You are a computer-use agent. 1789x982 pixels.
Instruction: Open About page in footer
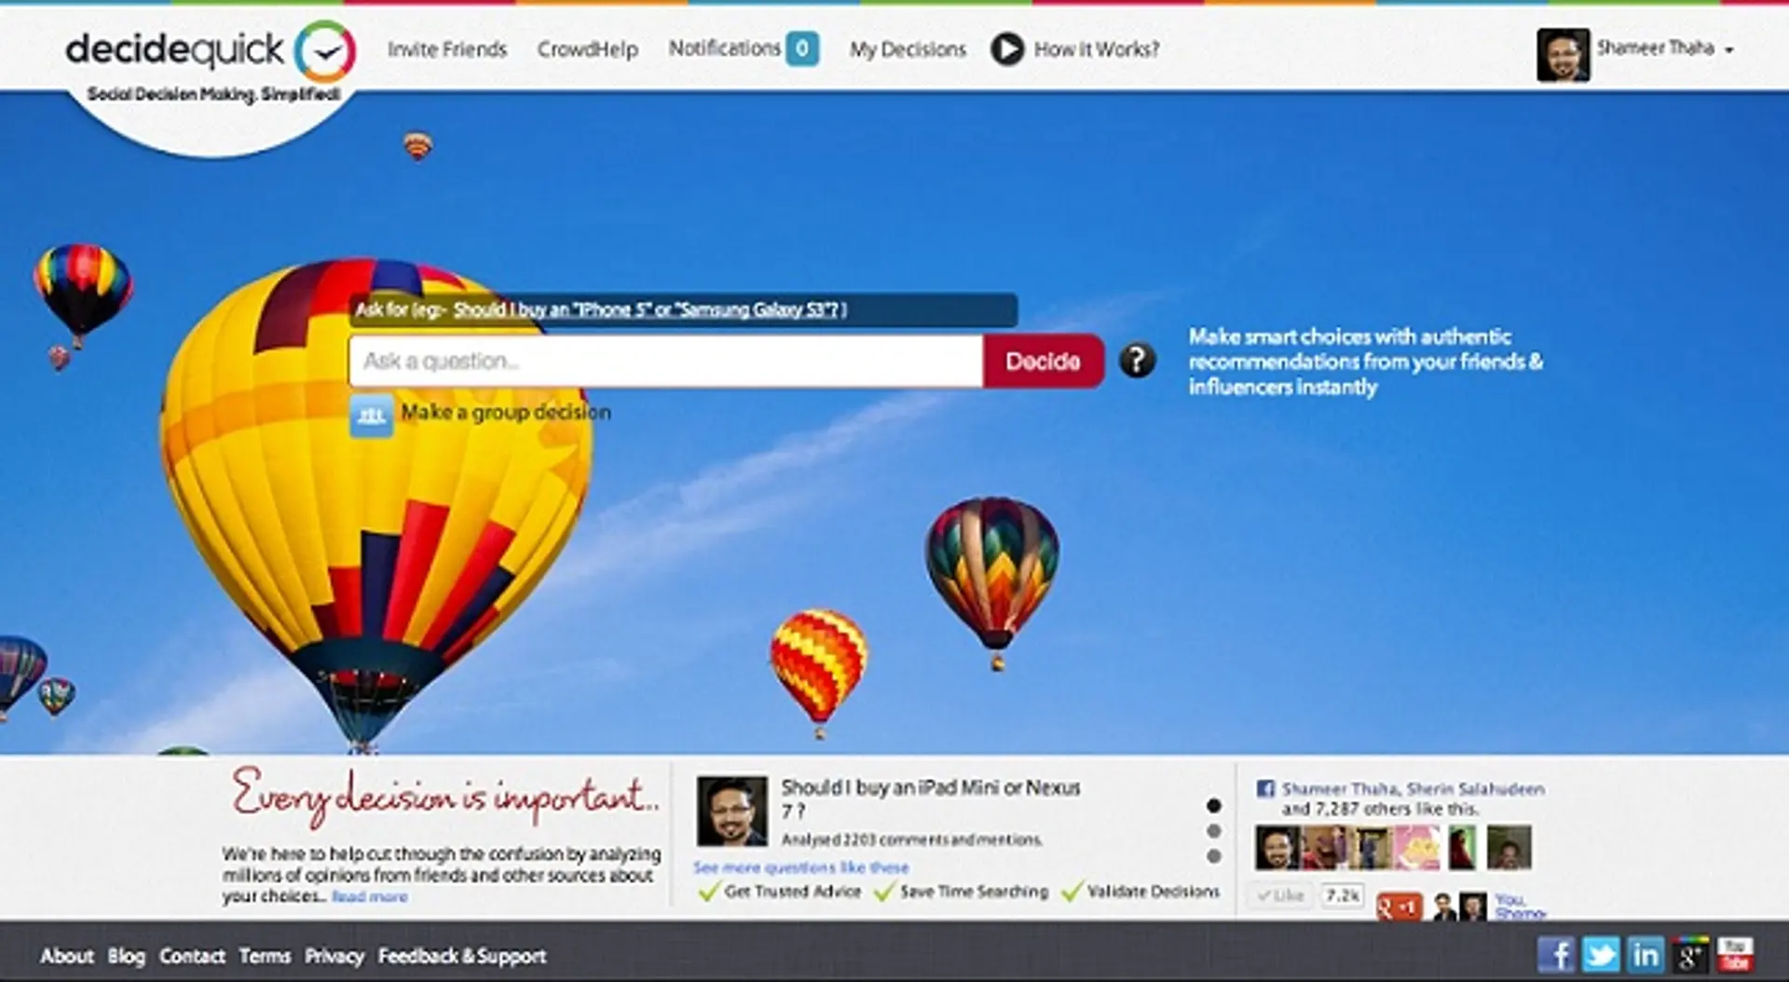click(x=67, y=956)
